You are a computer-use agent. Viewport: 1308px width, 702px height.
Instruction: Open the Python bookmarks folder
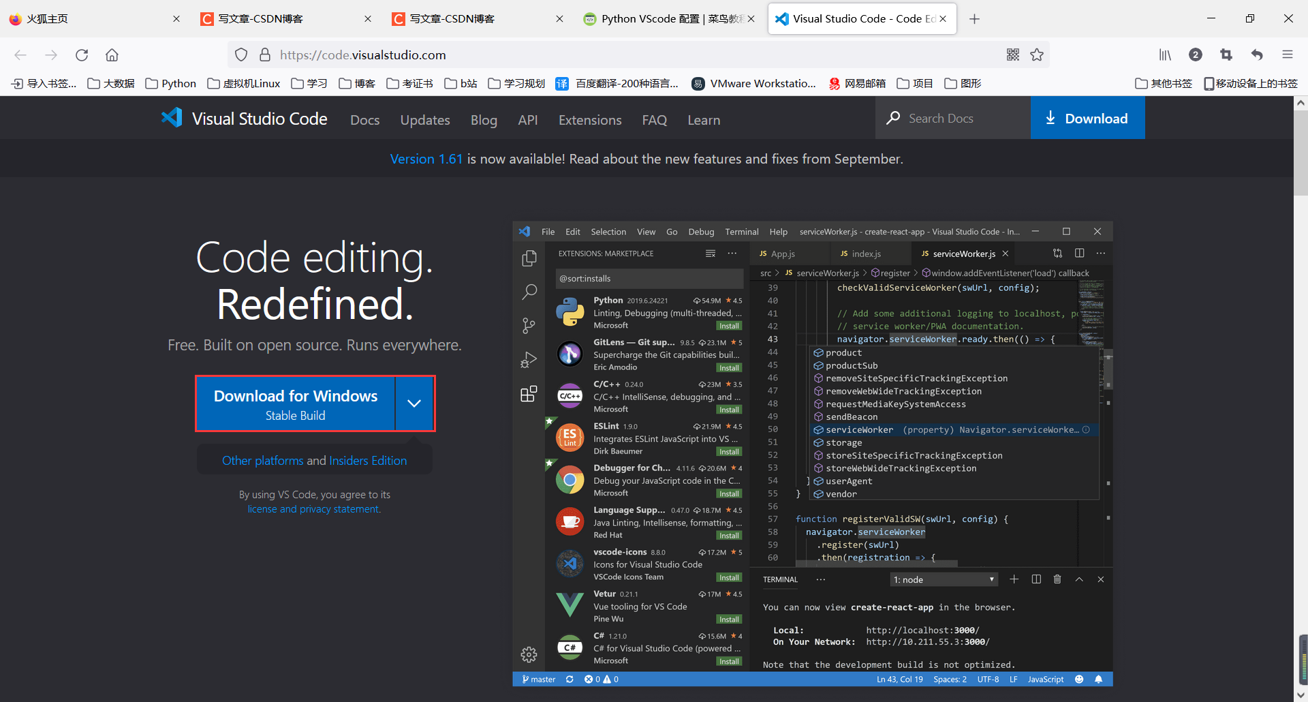(171, 83)
